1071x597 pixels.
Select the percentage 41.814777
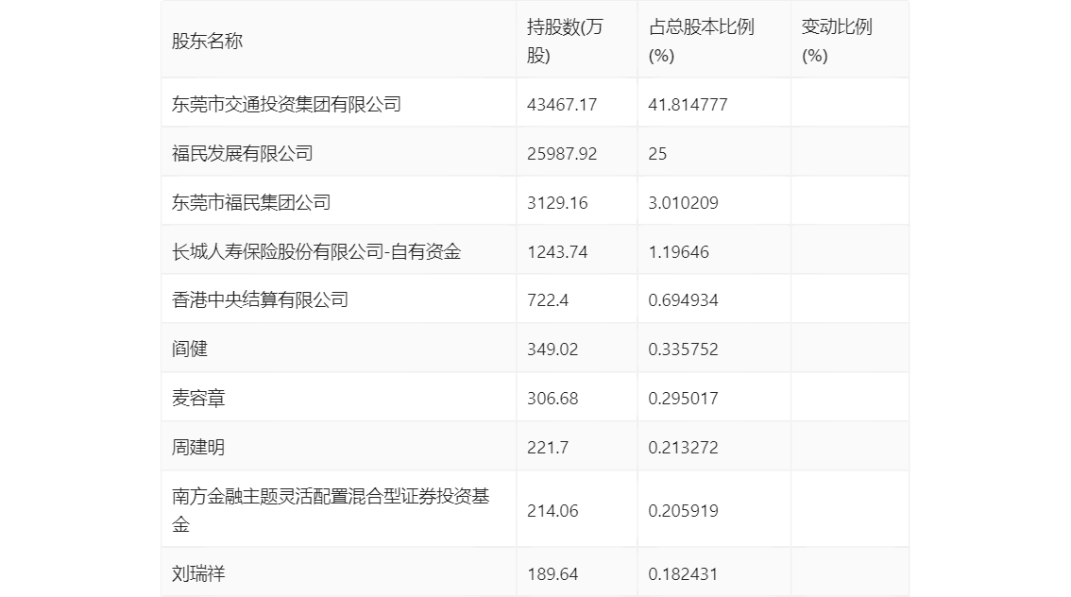(x=688, y=105)
